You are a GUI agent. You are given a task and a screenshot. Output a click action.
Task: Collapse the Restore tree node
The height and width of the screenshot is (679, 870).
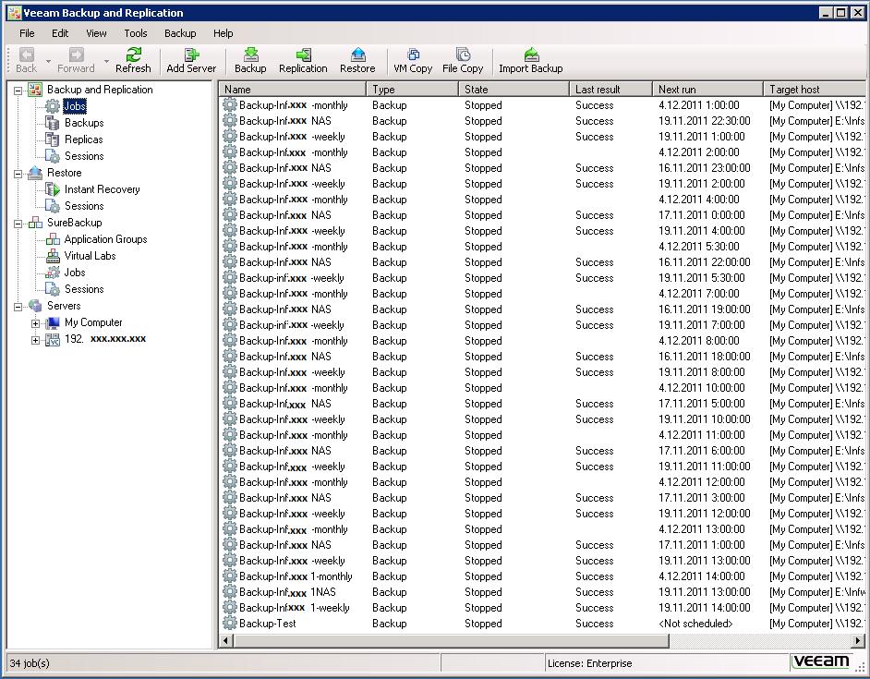tap(18, 174)
